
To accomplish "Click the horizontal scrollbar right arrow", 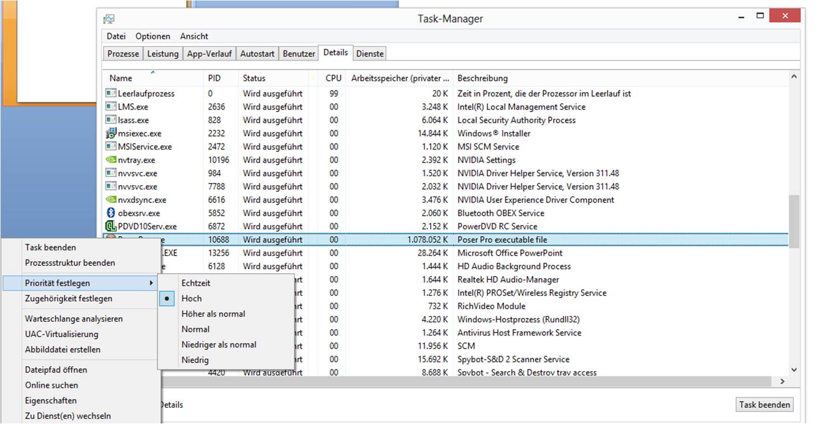I will [782, 381].
